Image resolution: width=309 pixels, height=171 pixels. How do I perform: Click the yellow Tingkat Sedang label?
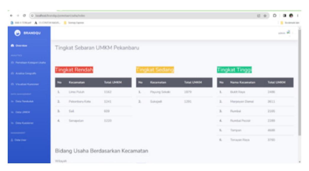pyautogui.click(x=155, y=70)
